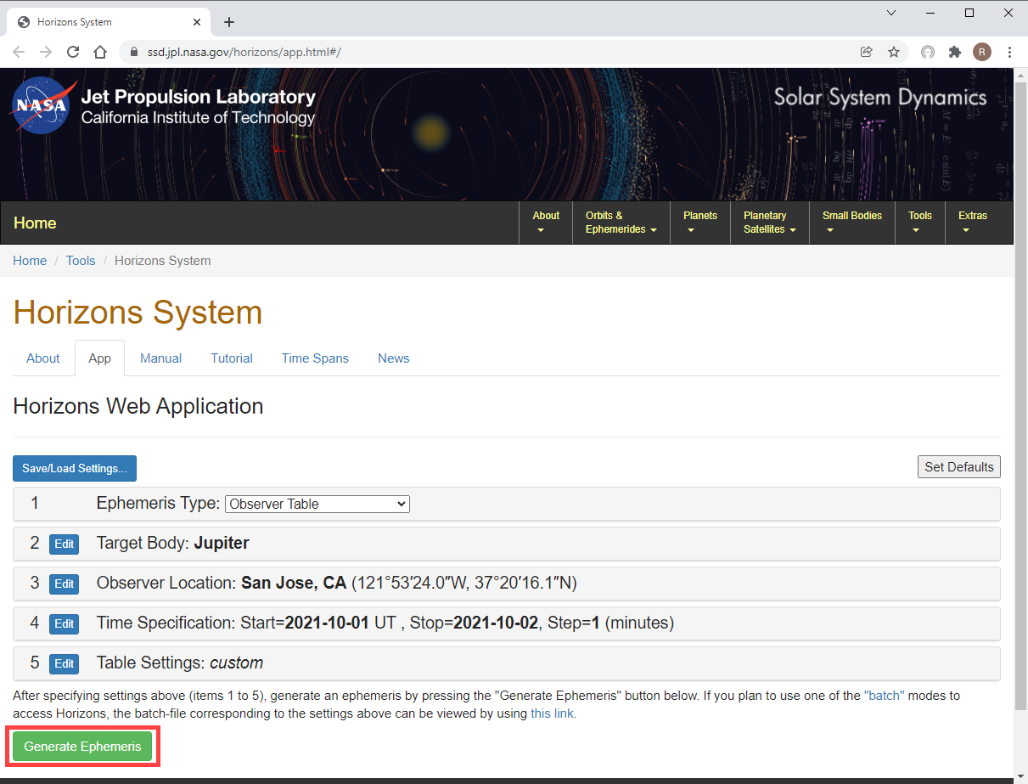This screenshot has width=1028, height=784.
Task: Click the NASA logo in header
Action: point(43,105)
